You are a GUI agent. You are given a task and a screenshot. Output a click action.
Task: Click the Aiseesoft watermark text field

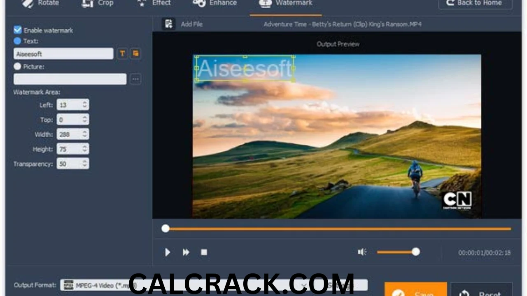(x=63, y=54)
